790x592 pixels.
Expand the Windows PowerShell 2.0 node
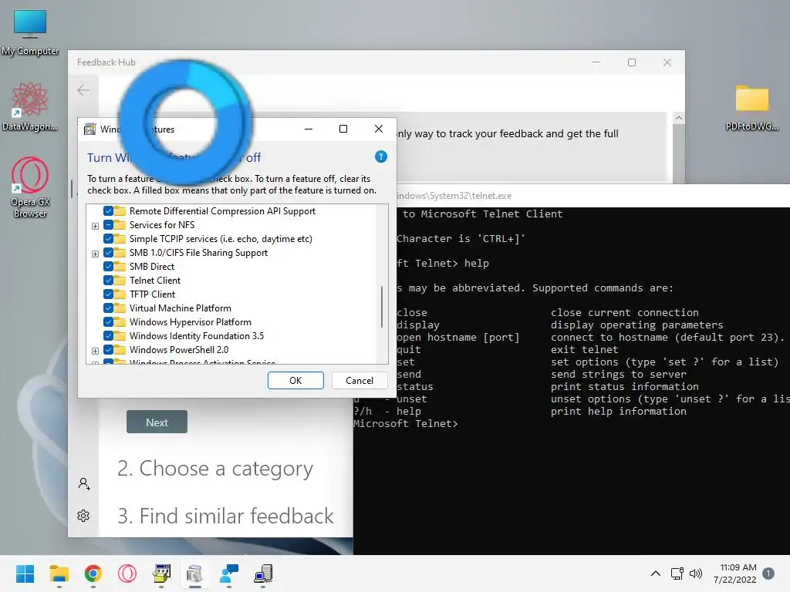95,351
